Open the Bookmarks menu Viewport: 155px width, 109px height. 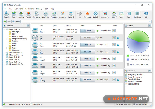coord(29,9)
